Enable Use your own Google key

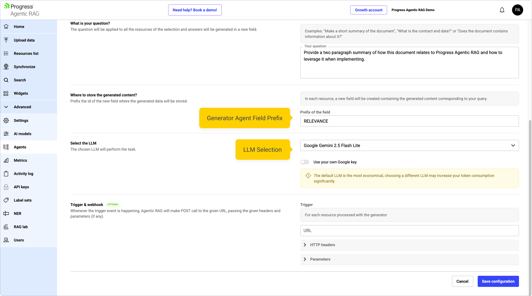coord(305,162)
